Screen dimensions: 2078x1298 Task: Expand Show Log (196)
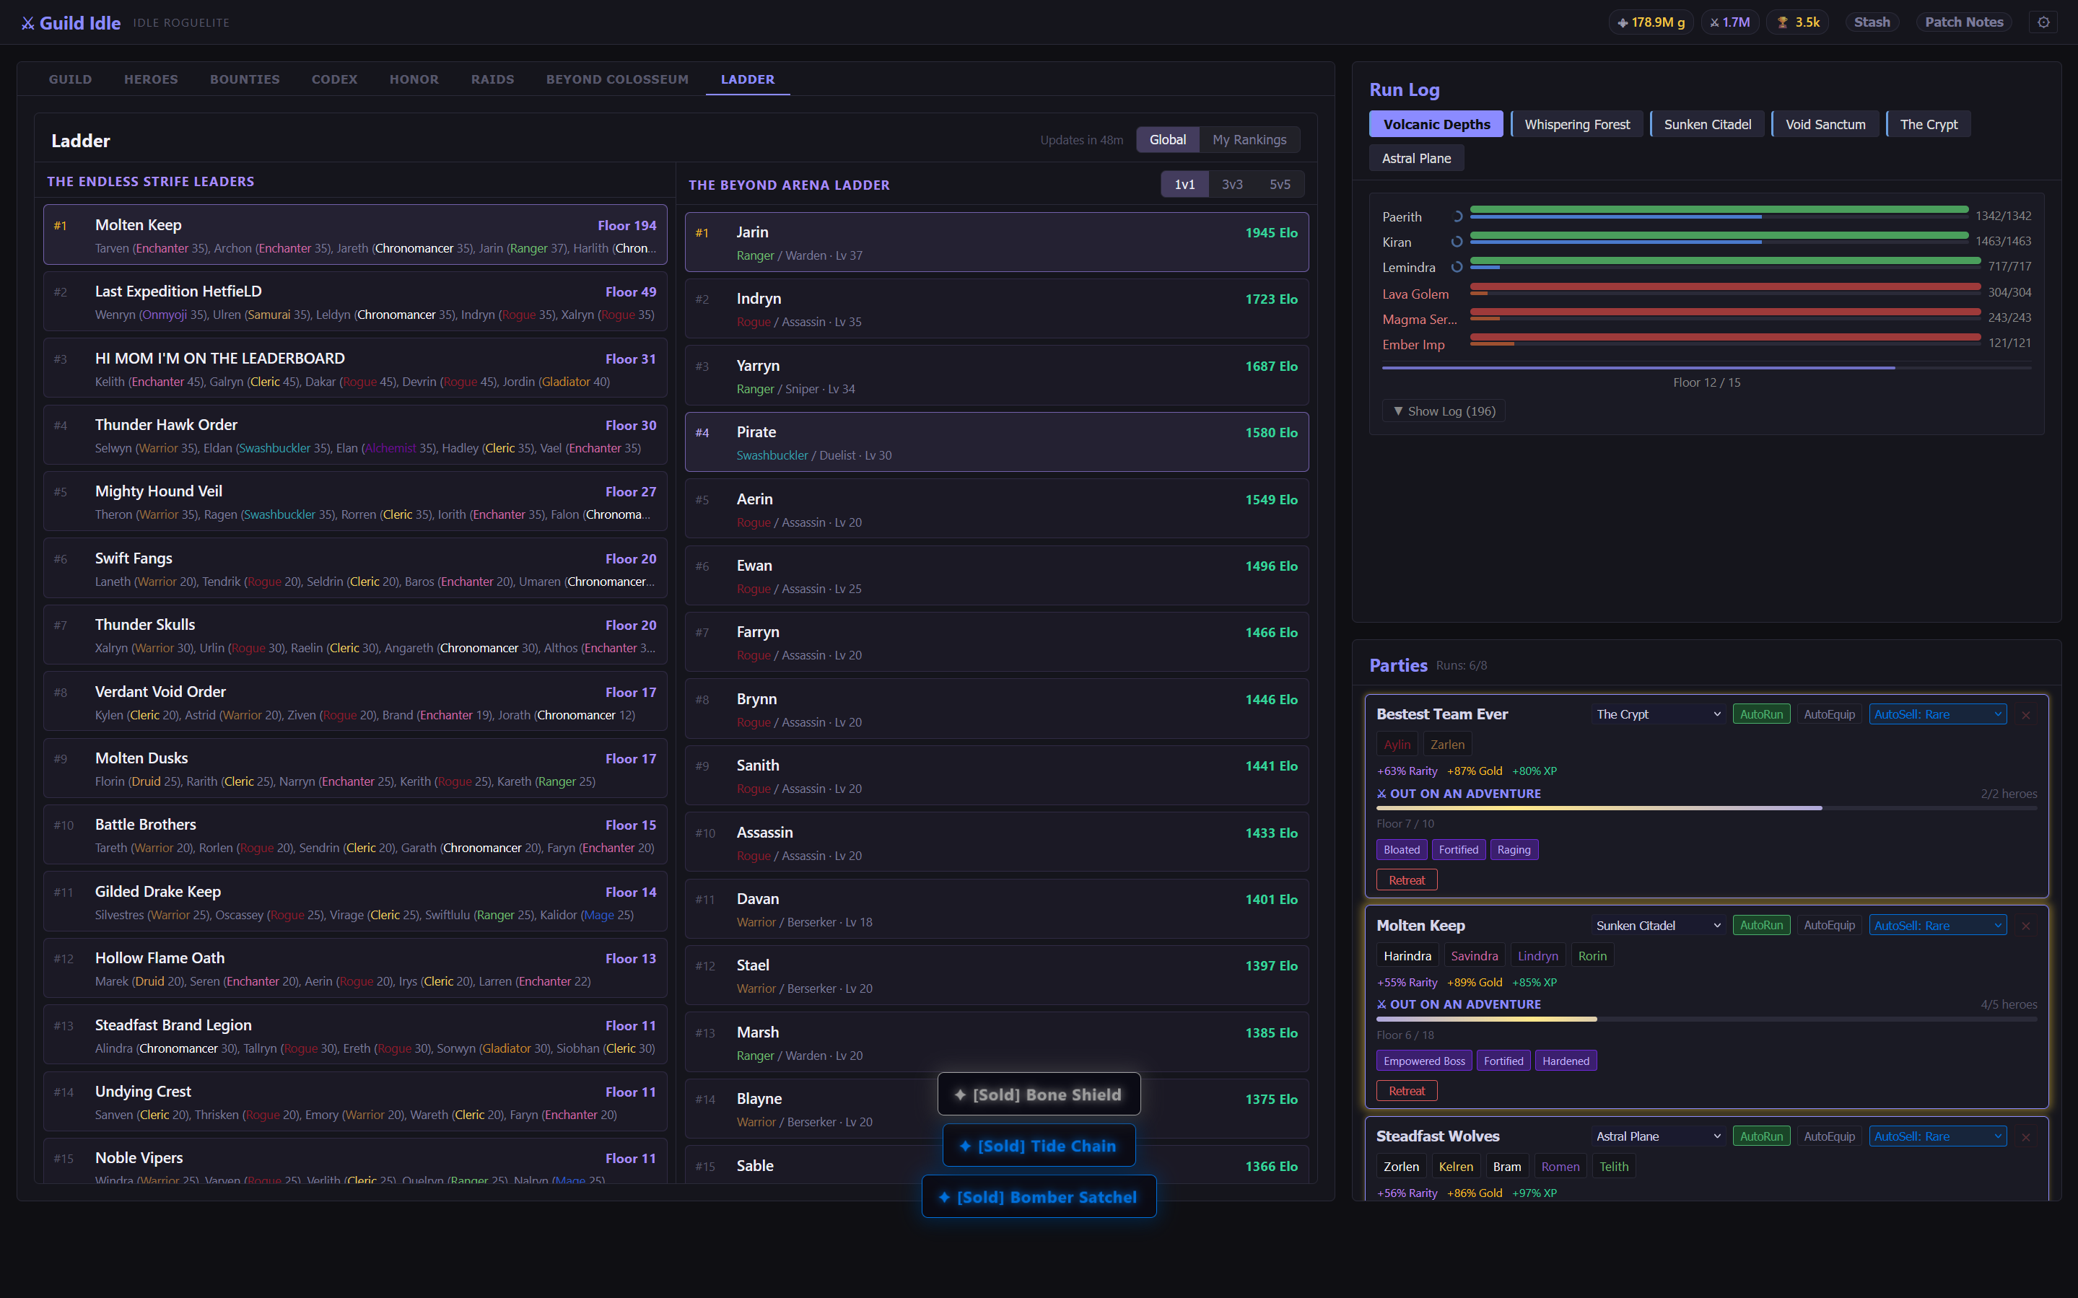[1444, 411]
